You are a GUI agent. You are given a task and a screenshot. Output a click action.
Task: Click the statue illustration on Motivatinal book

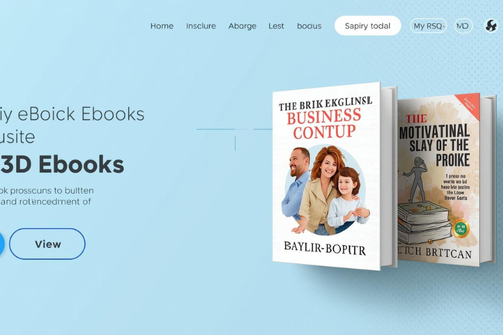click(x=417, y=180)
